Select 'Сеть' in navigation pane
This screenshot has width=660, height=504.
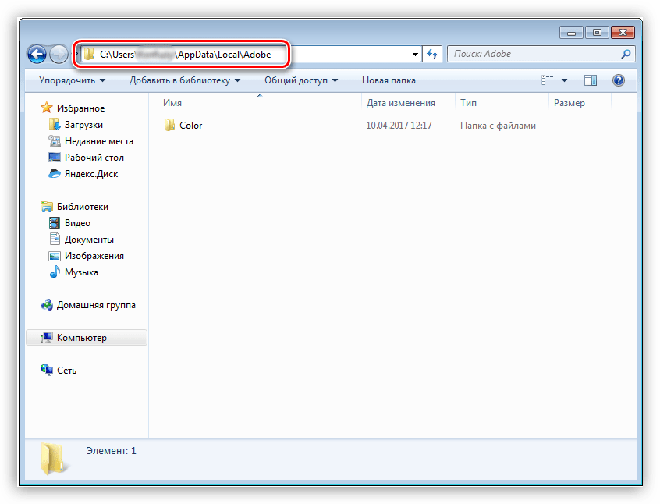coord(66,371)
